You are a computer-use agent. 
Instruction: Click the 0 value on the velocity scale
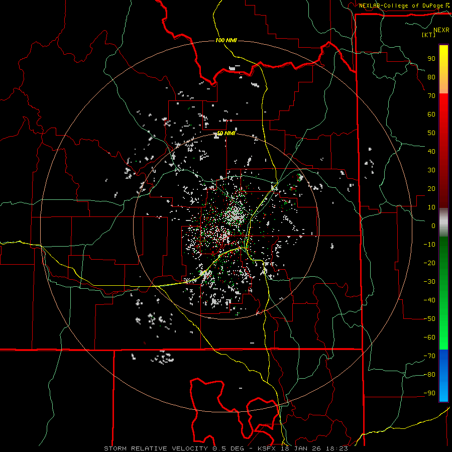[x=433, y=226]
